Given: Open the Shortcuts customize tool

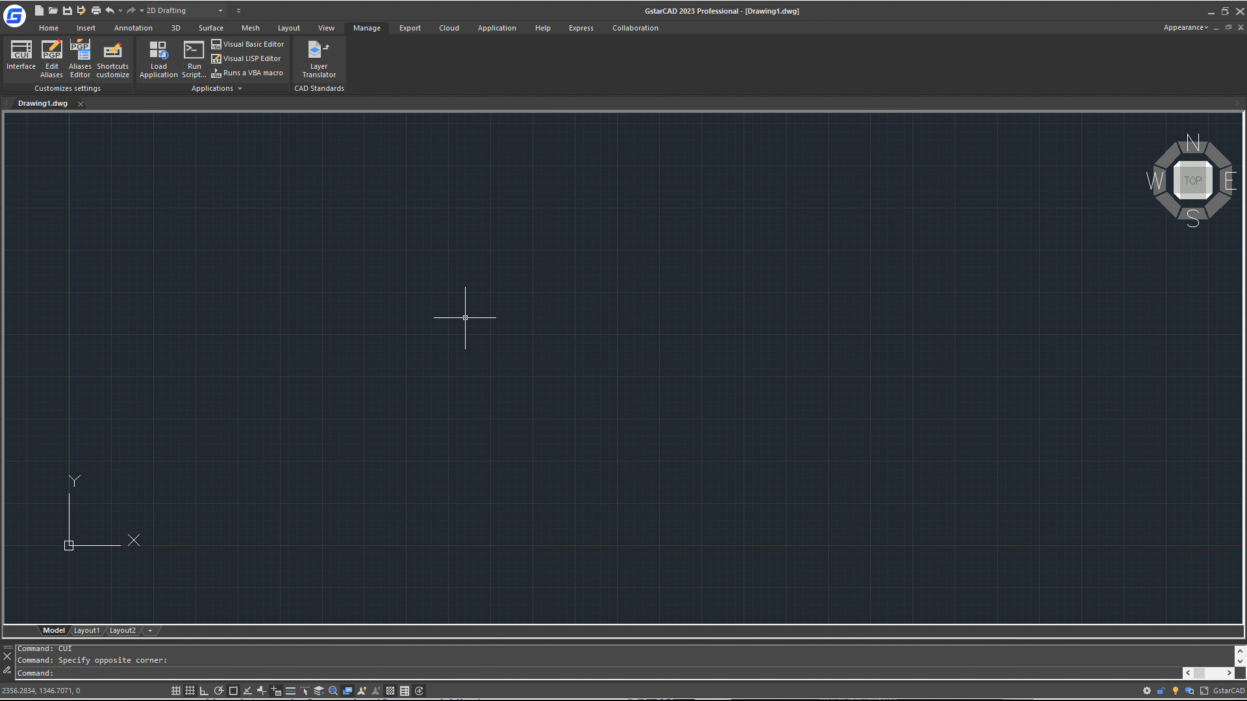Looking at the screenshot, I should coord(112,58).
